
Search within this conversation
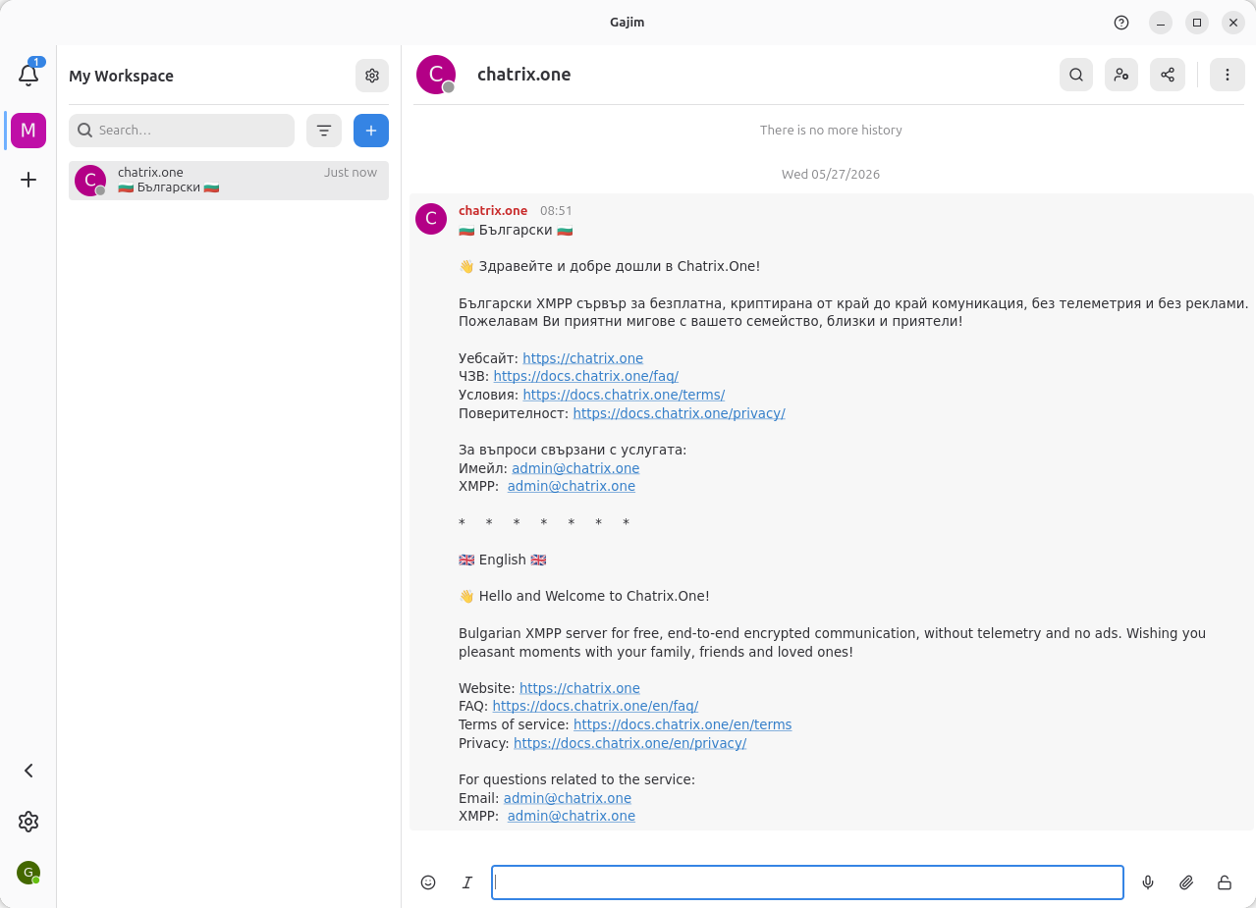pyautogui.click(x=1076, y=75)
